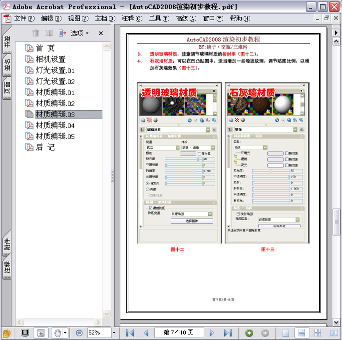Image resolution: width=342 pixels, height=340 pixels.
Task: Click the green previous view button
Action: [x=249, y=333]
